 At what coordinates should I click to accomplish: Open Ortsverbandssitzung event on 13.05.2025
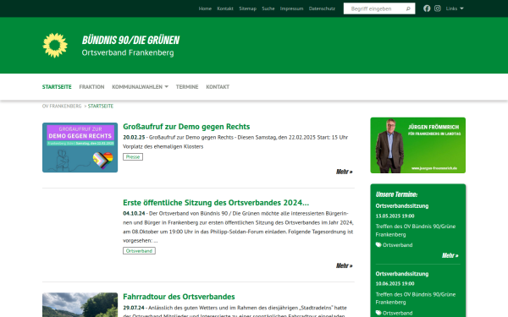[x=402, y=205]
